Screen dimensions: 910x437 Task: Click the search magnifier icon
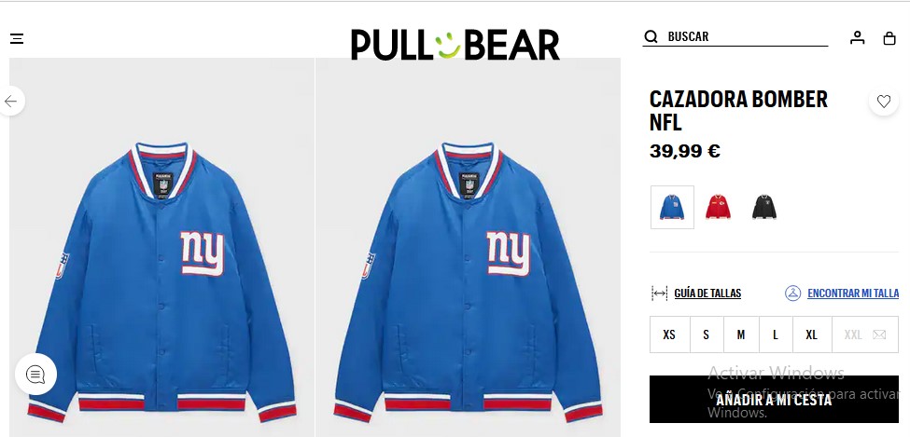[x=651, y=37]
